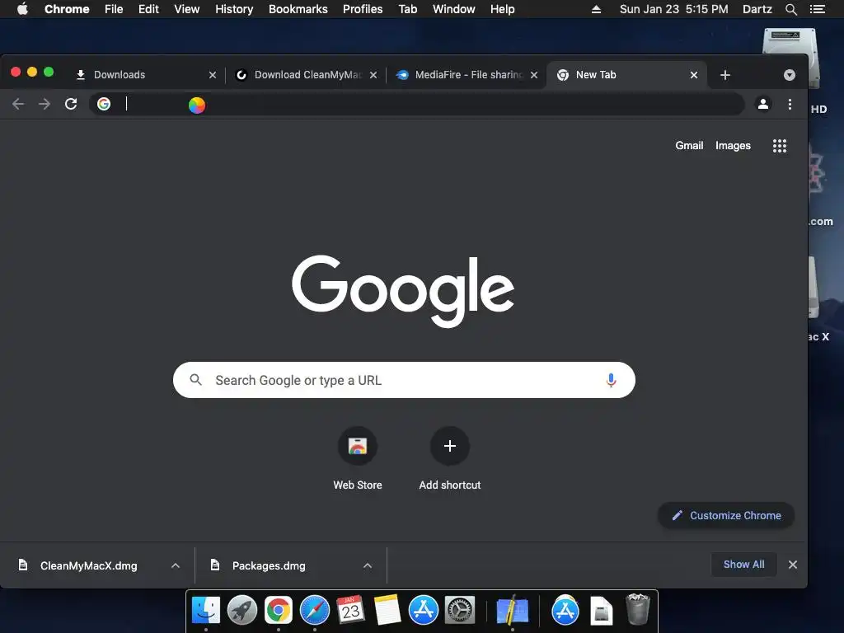This screenshot has width=844, height=633.
Task: Start voice search with the microphone
Action: [x=611, y=380]
